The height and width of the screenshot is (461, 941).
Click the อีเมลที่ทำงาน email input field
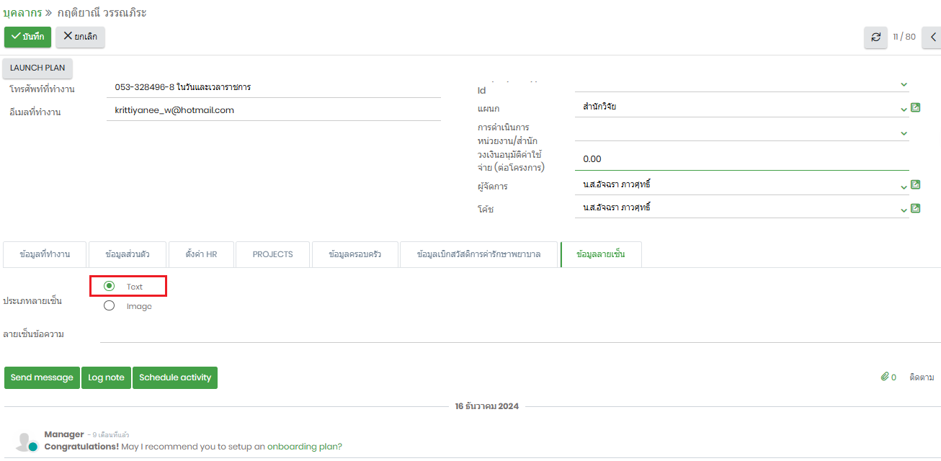[x=273, y=110]
